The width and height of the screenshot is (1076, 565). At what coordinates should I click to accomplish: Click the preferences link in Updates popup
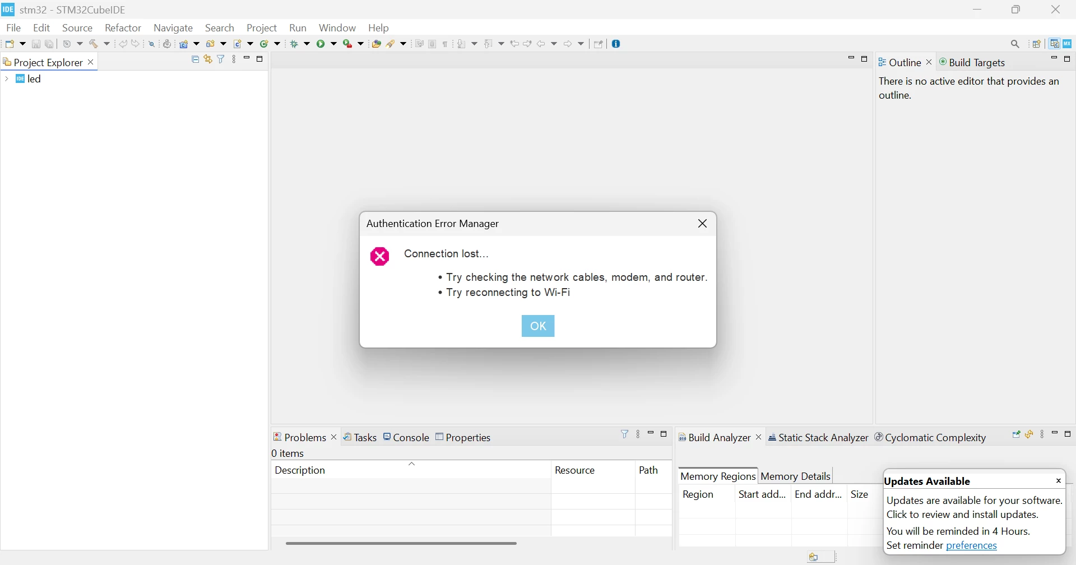(x=972, y=545)
